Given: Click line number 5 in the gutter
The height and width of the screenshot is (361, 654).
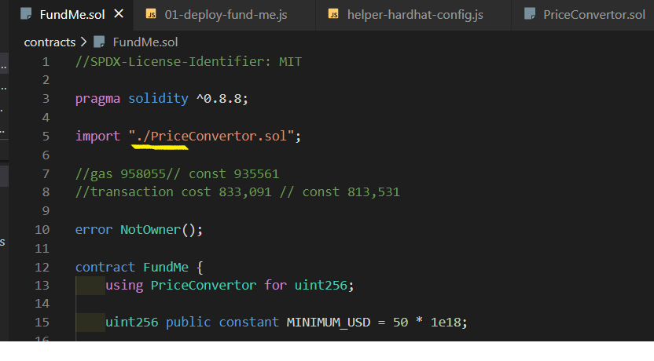Looking at the screenshot, I should [x=46, y=136].
